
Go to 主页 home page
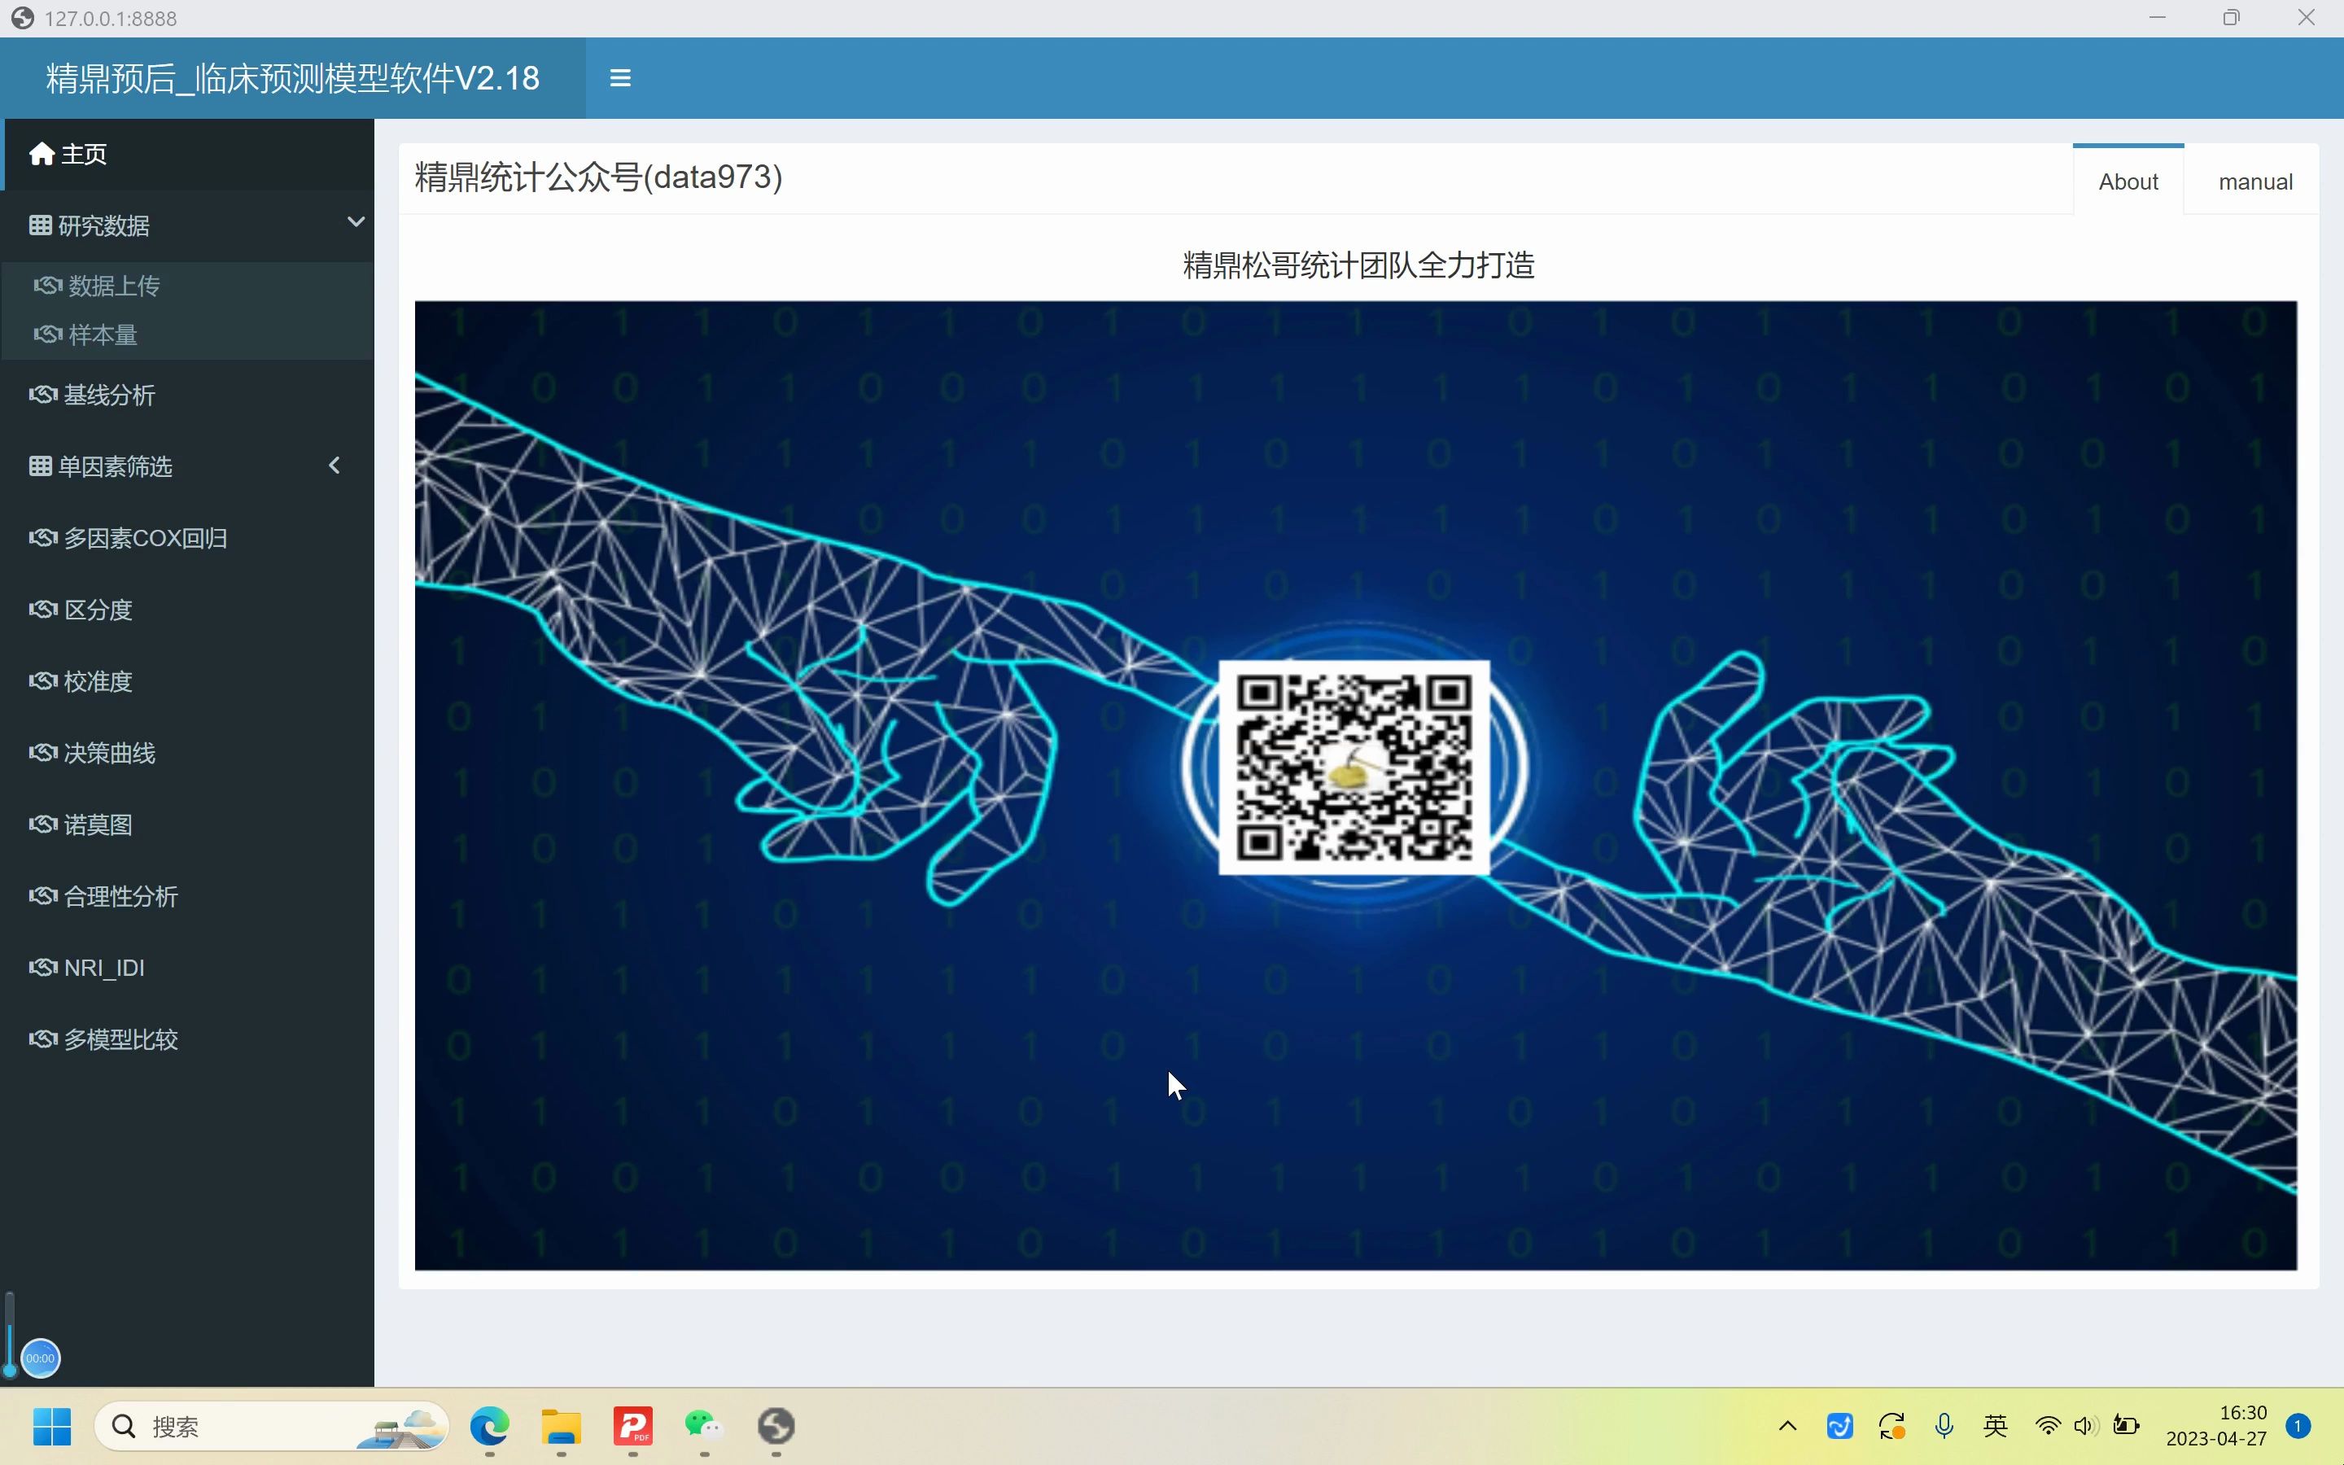83,153
